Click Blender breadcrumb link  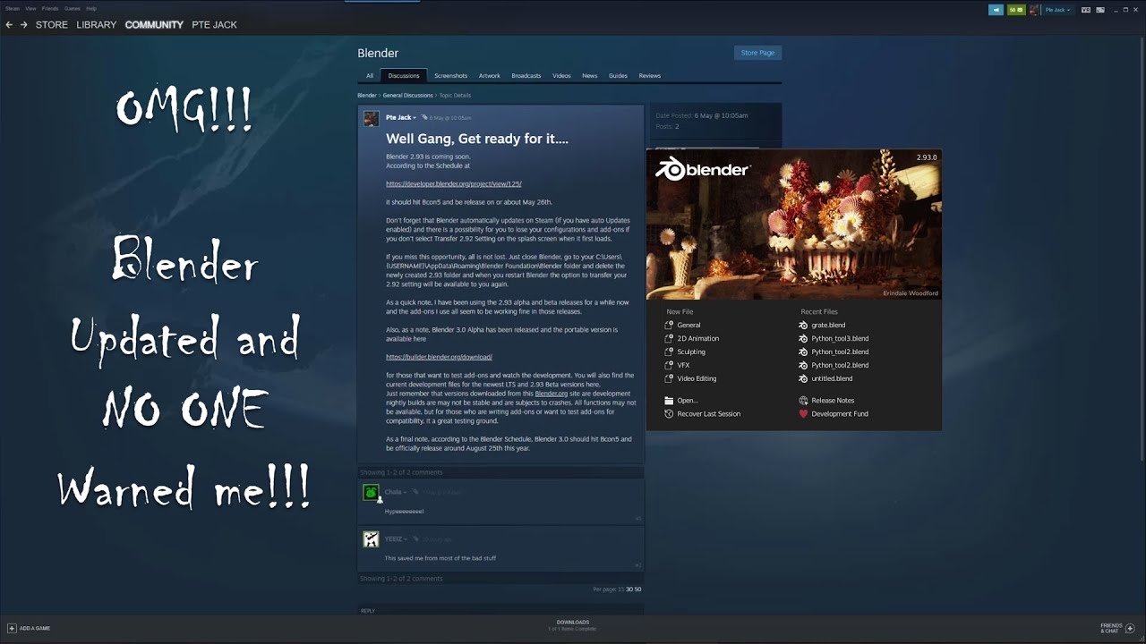tap(367, 95)
